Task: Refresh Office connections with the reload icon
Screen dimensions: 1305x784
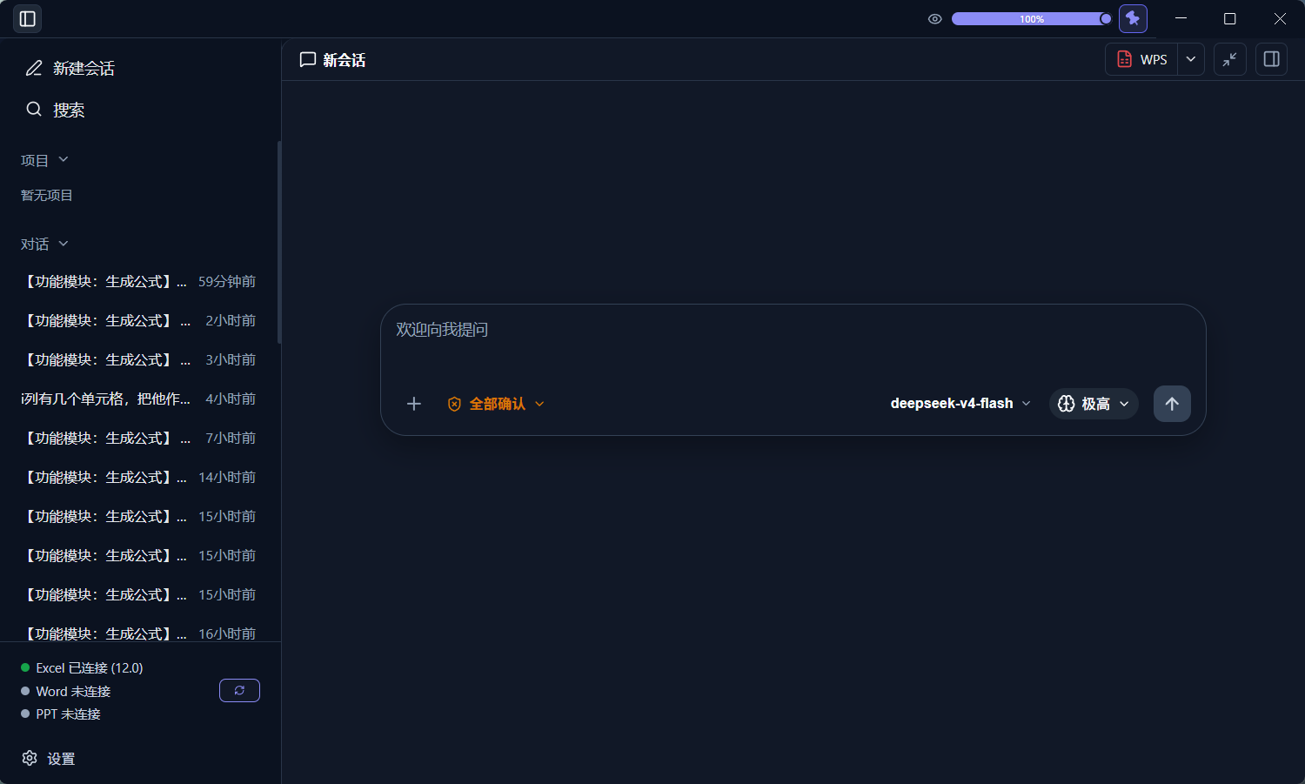Action: click(239, 690)
